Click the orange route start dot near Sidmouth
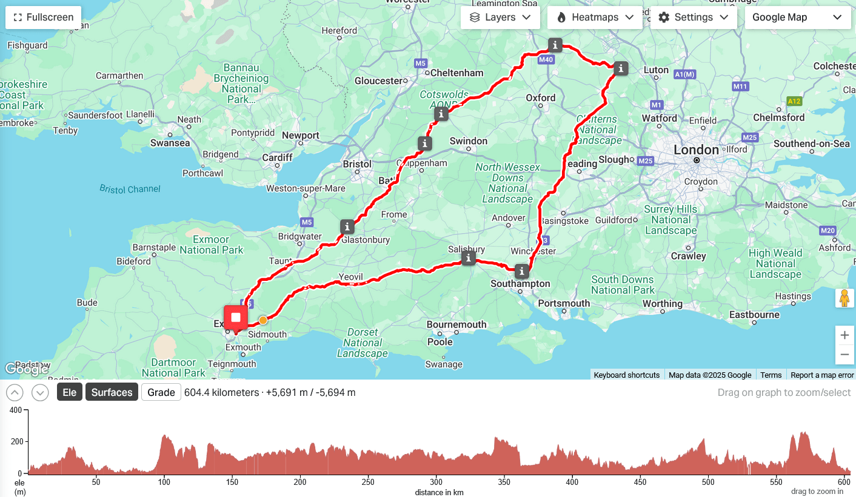This screenshot has width=856, height=497. tap(263, 320)
